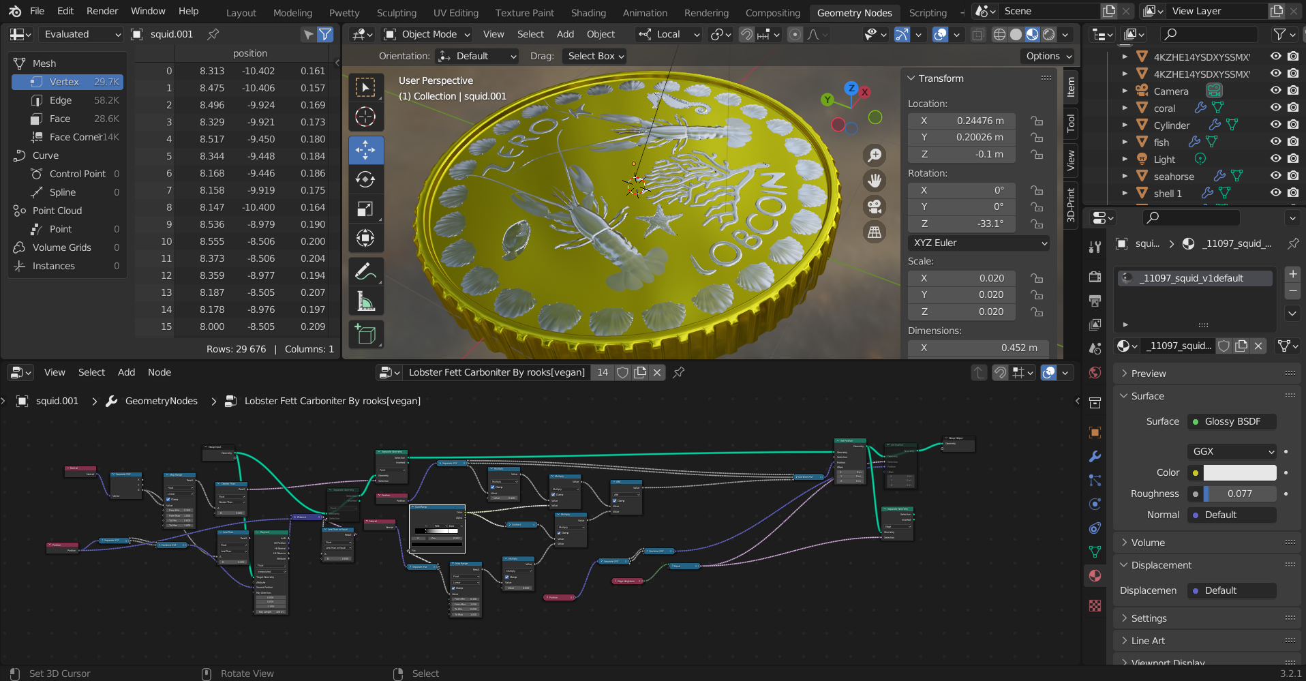Adjust the Roughness slider

(x=1240, y=494)
